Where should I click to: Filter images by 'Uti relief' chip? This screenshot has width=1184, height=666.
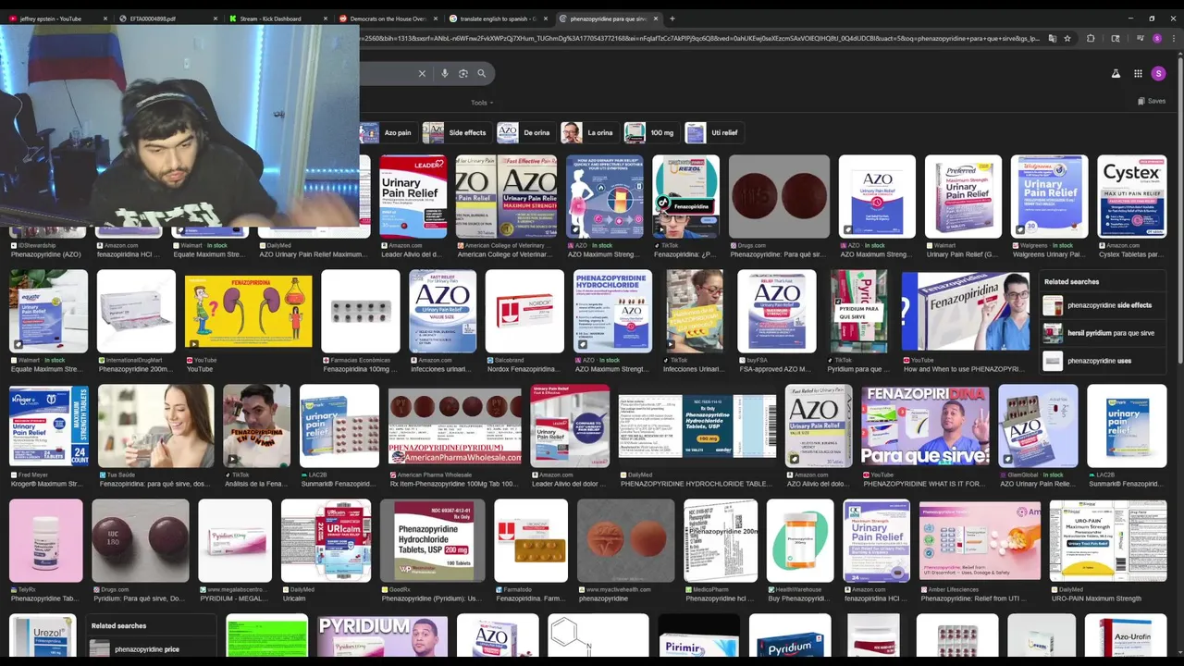click(x=713, y=132)
